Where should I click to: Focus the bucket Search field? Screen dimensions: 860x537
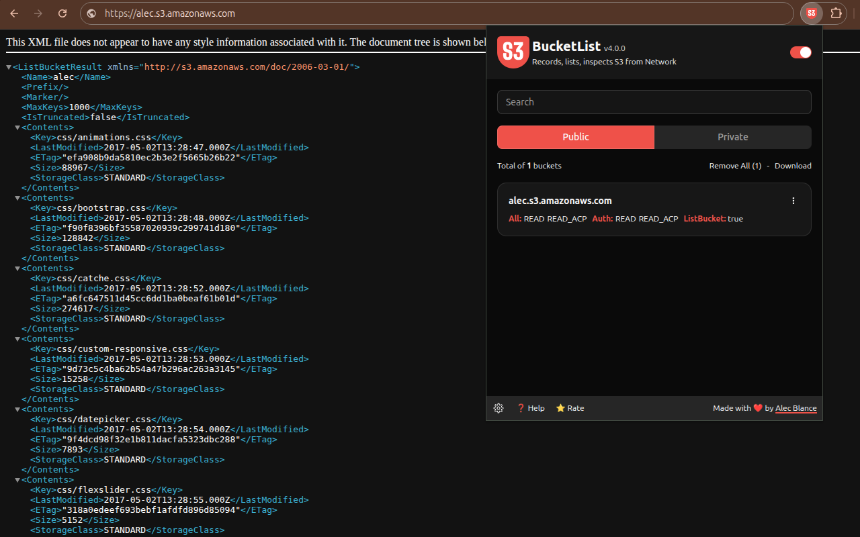point(654,102)
